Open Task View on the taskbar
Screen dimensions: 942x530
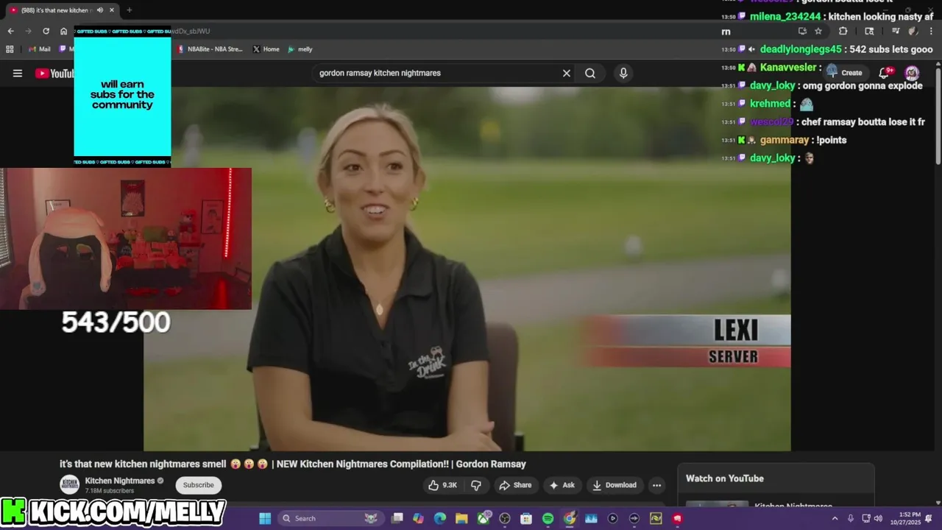[x=397, y=518]
